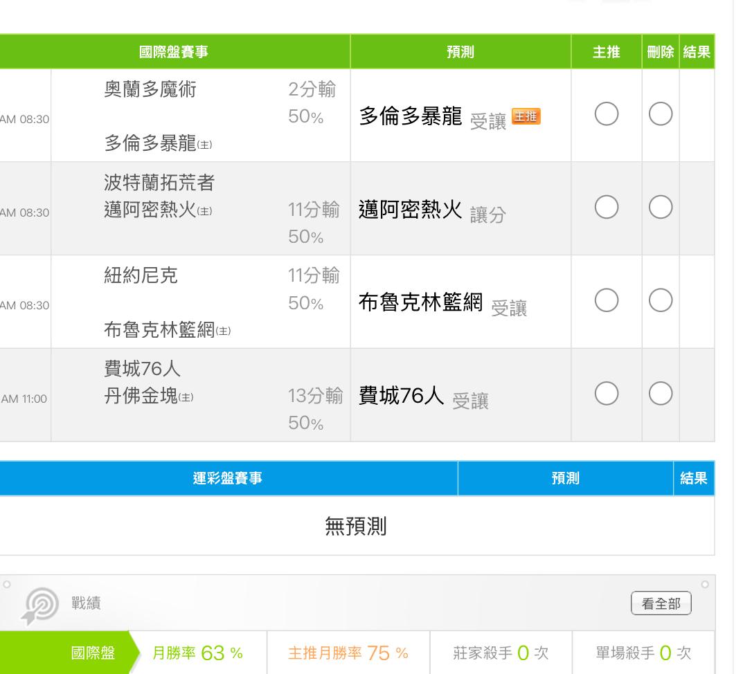Image resolution: width=743 pixels, height=674 pixels.
Task: Click team name 波特蘭拓荒者
Action: pos(159,183)
